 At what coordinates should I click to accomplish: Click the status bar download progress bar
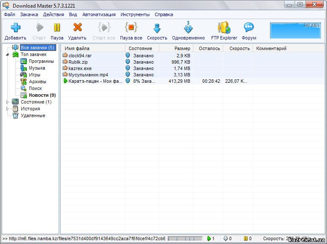(185, 238)
